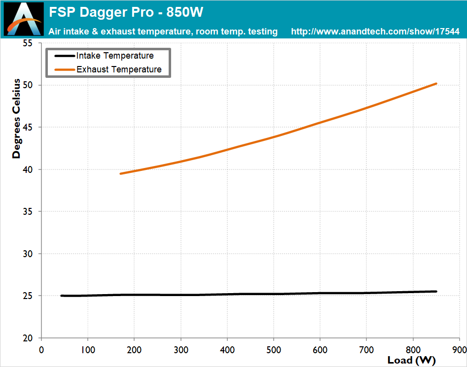Select the Exhaust Temperature legend entry

[119, 69]
